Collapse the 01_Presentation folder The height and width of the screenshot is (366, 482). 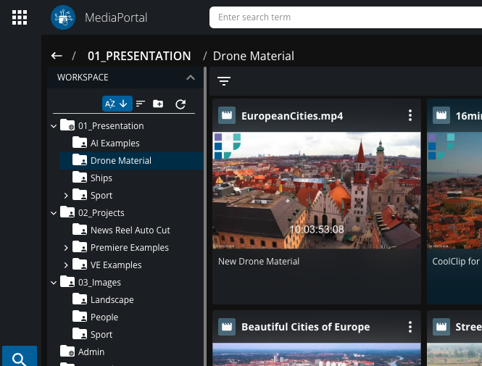[54, 126]
